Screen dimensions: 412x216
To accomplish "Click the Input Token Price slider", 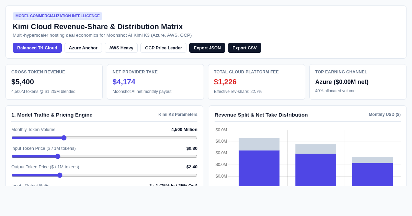I will [104, 156].
